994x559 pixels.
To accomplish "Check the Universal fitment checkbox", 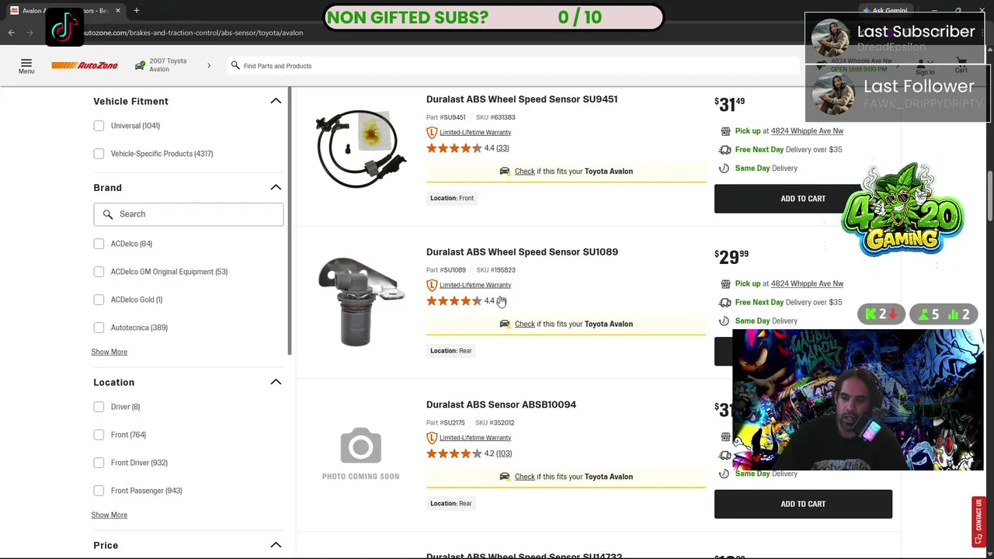I will click(99, 126).
